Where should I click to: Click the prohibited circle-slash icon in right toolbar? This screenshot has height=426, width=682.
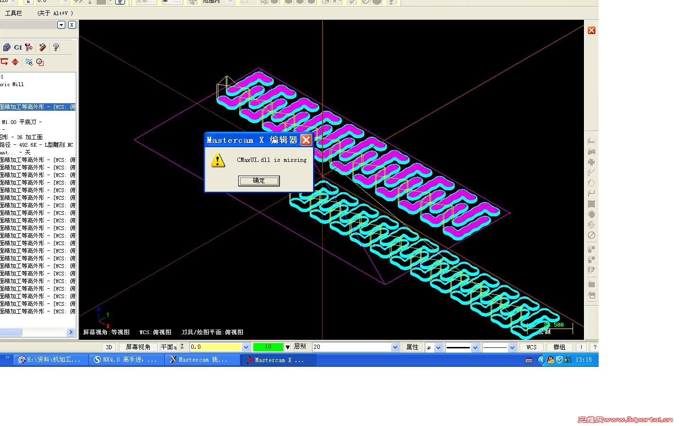(592, 235)
